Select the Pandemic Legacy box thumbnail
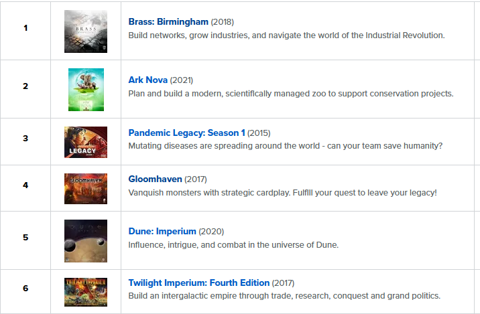This screenshot has width=480, height=314. 85,142
